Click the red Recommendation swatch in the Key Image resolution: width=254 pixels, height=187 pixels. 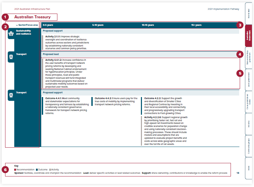pos(15,169)
